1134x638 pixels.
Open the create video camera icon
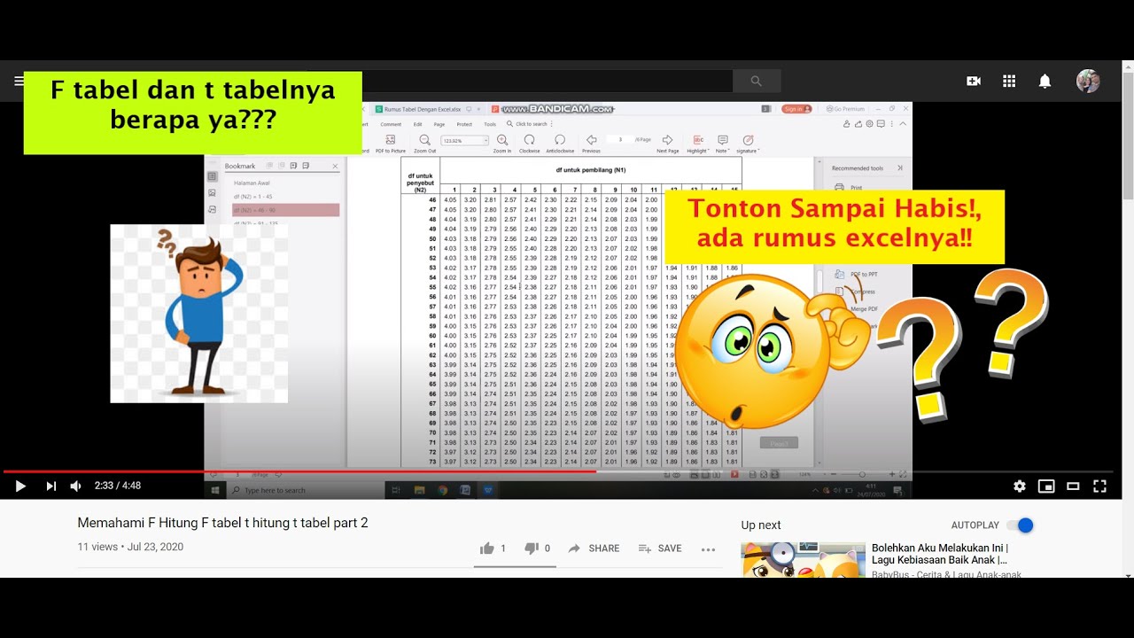click(974, 81)
